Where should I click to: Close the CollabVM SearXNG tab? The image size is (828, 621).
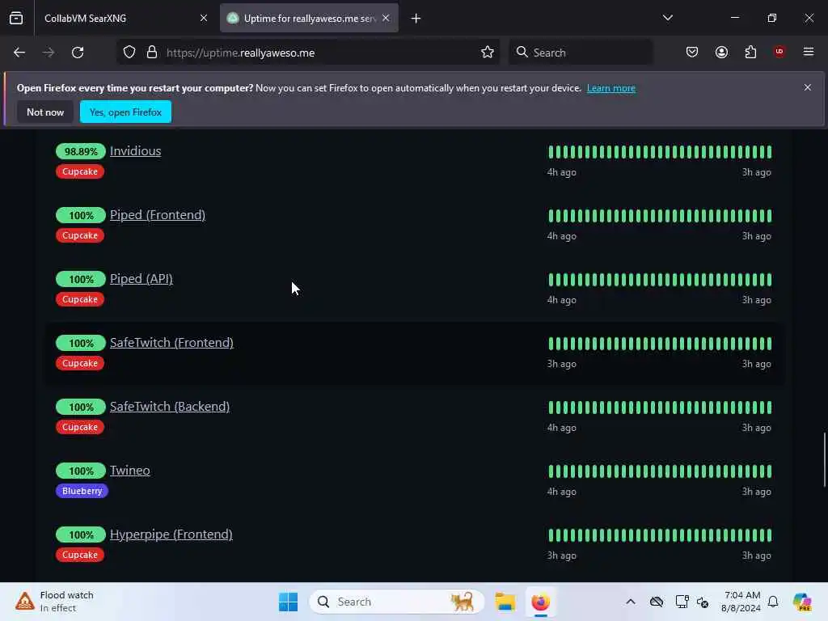[204, 18]
